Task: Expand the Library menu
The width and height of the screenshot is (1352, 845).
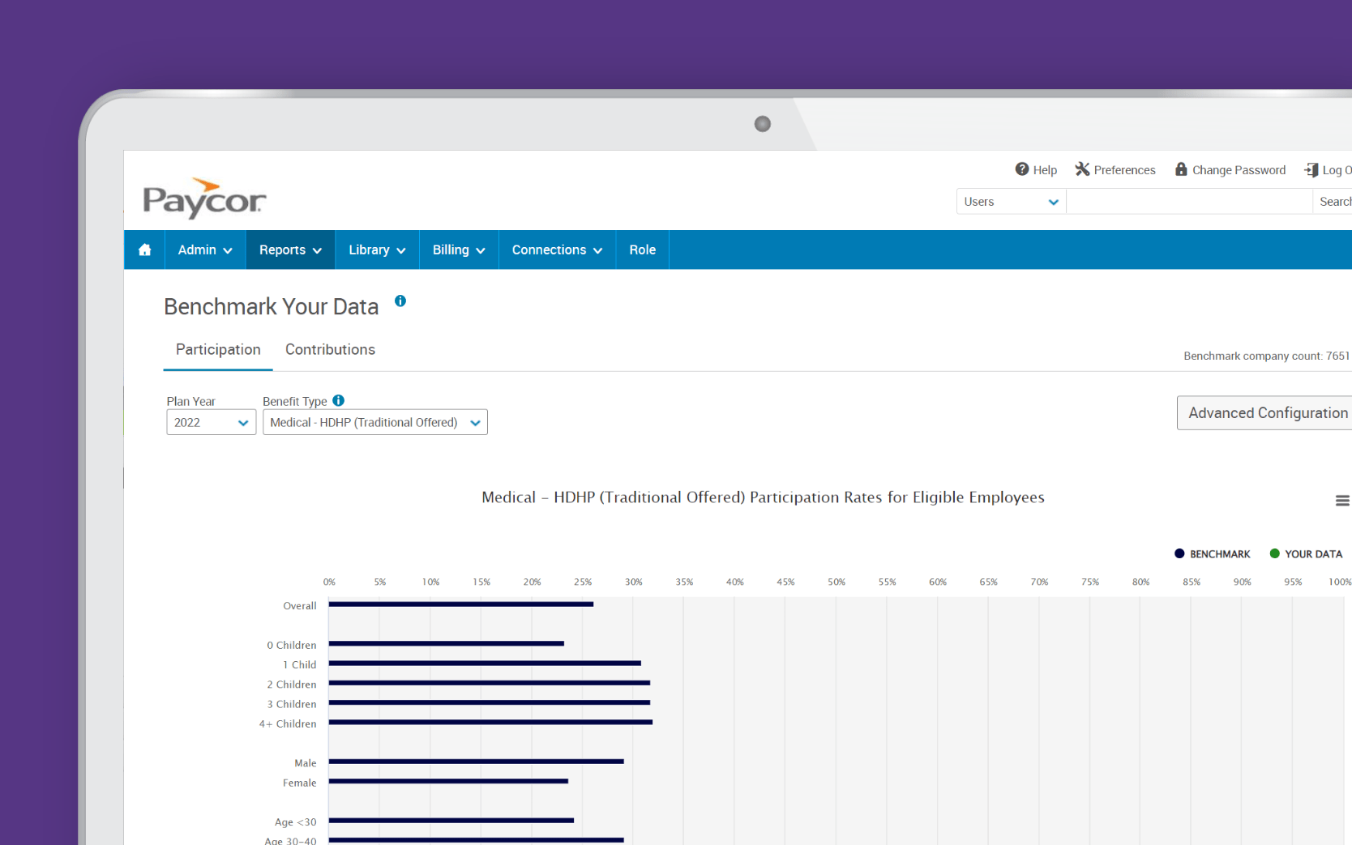Action: pos(377,250)
